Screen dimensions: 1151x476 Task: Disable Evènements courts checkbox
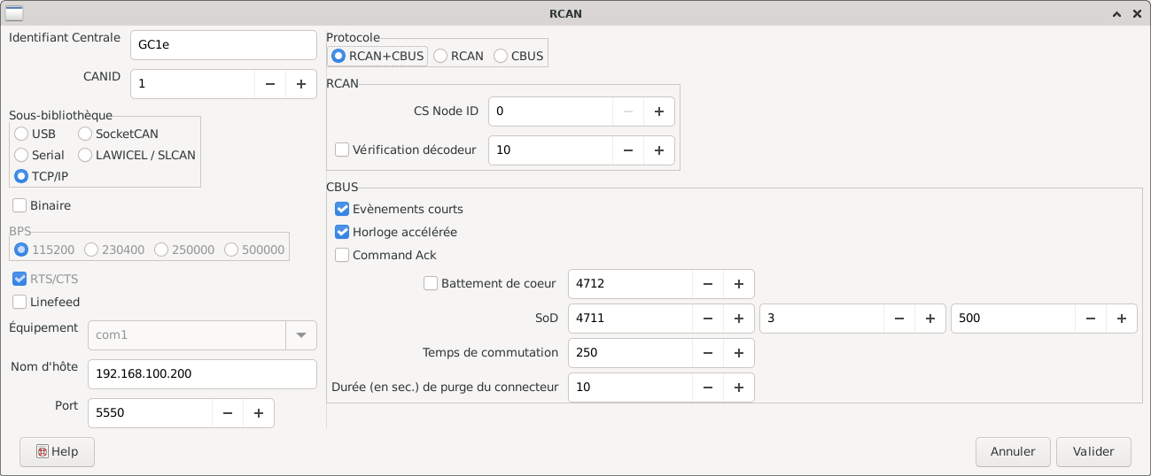coord(342,210)
